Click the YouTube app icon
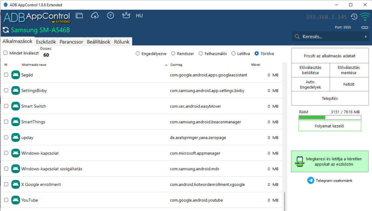372x211 pixels. pos(16,200)
